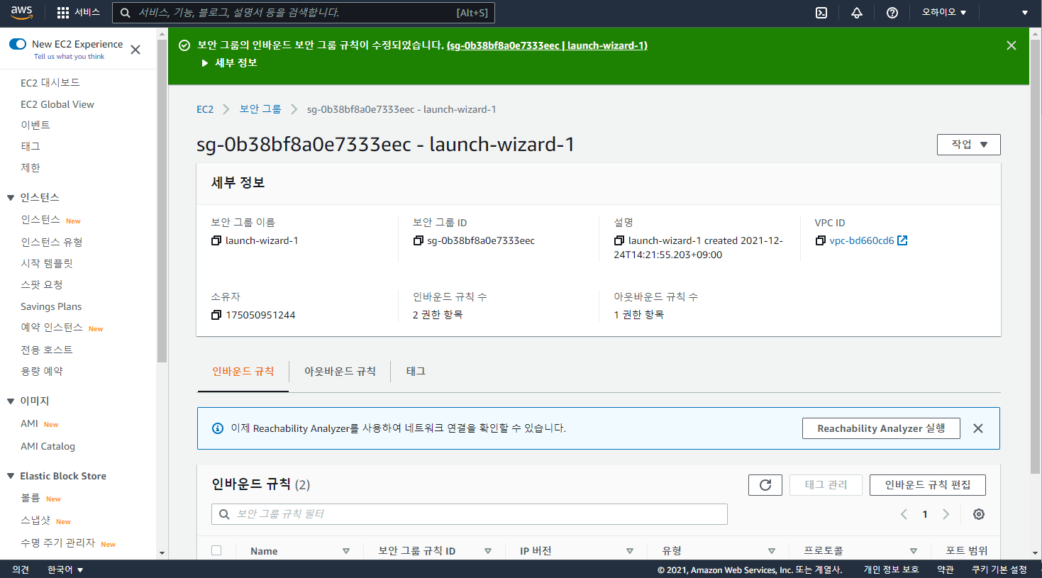Open EC2 대시보드 in sidebar
The image size is (1042, 578).
coord(50,83)
